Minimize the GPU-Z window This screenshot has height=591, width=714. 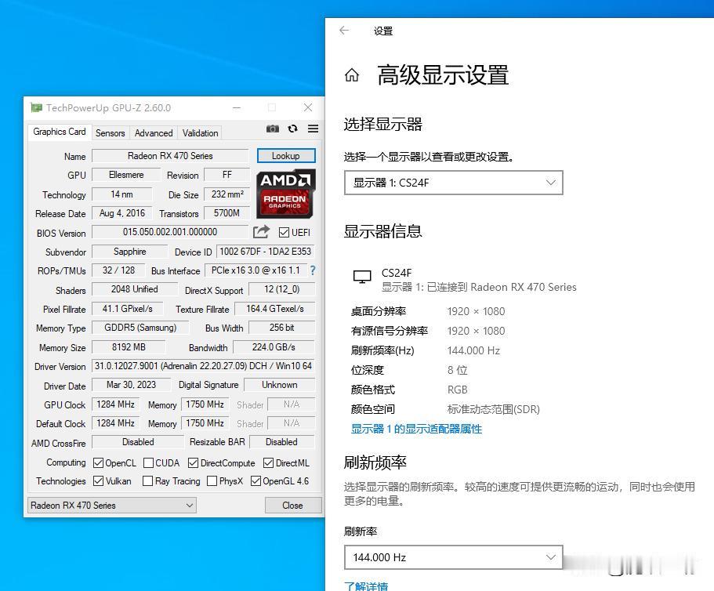[x=237, y=108]
